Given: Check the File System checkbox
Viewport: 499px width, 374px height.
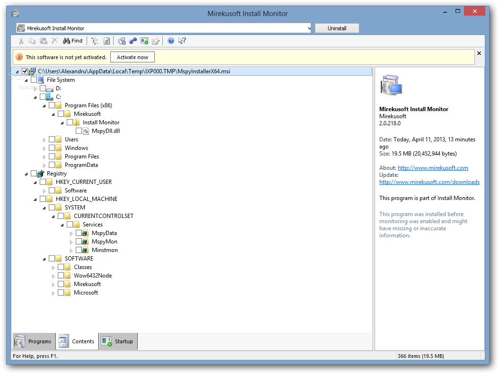Looking at the screenshot, I should (34, 80).
